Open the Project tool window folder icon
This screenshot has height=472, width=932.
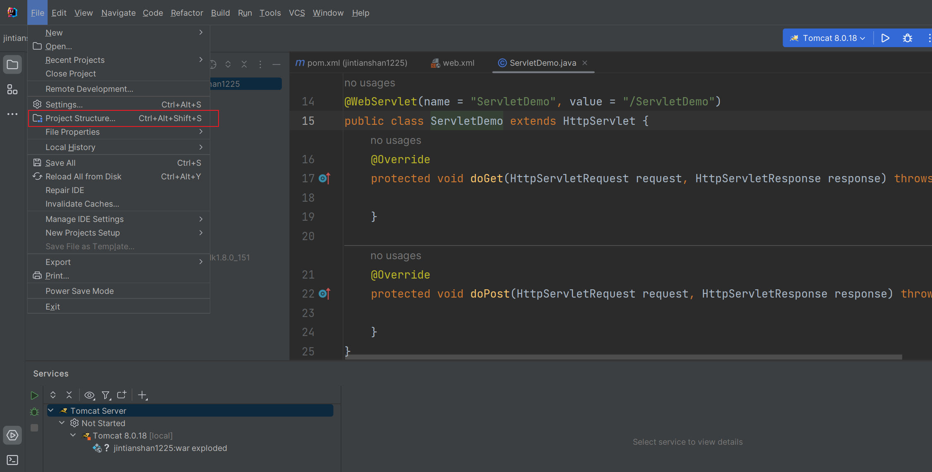pos(12,65)
